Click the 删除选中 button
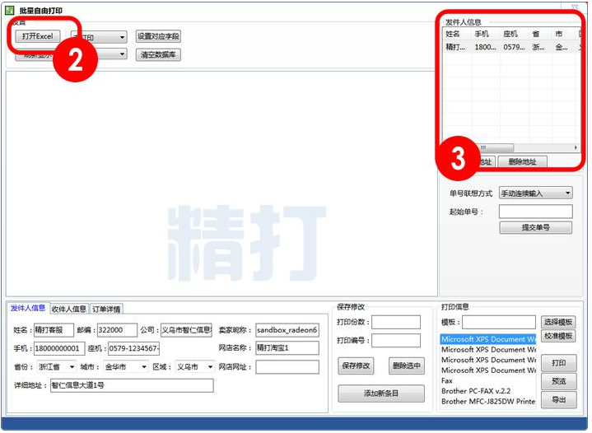Image resolution: width=592 pixels, height=433 pixels. pos(406,365)
